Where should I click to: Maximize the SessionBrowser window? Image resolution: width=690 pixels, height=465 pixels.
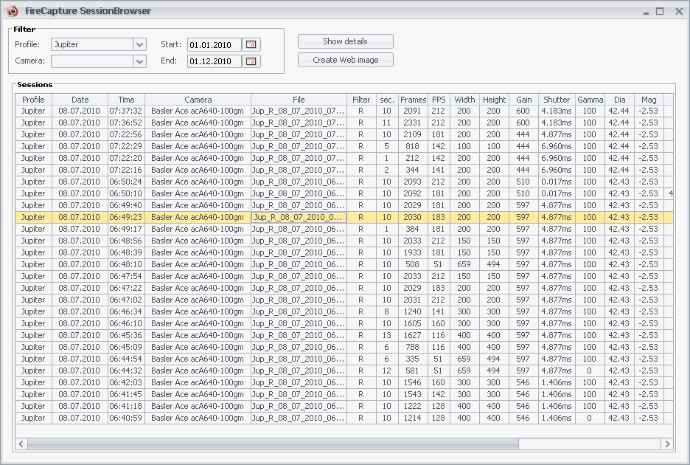pyautogui.click(x=660, y=12)
